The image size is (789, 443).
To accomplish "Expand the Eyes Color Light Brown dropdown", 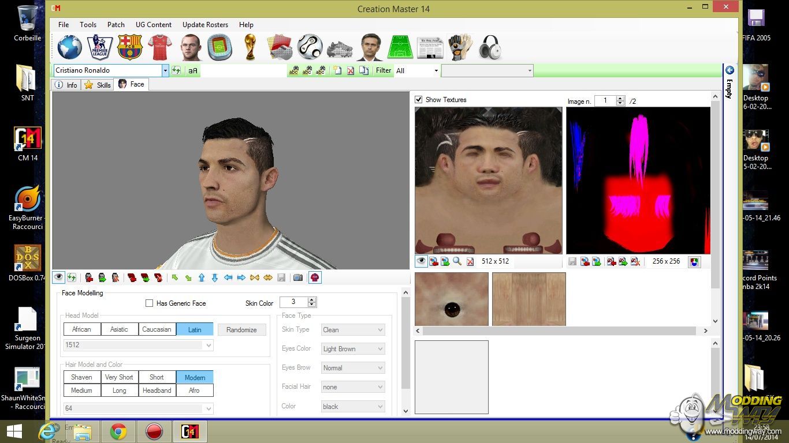I will coord(380,349).
